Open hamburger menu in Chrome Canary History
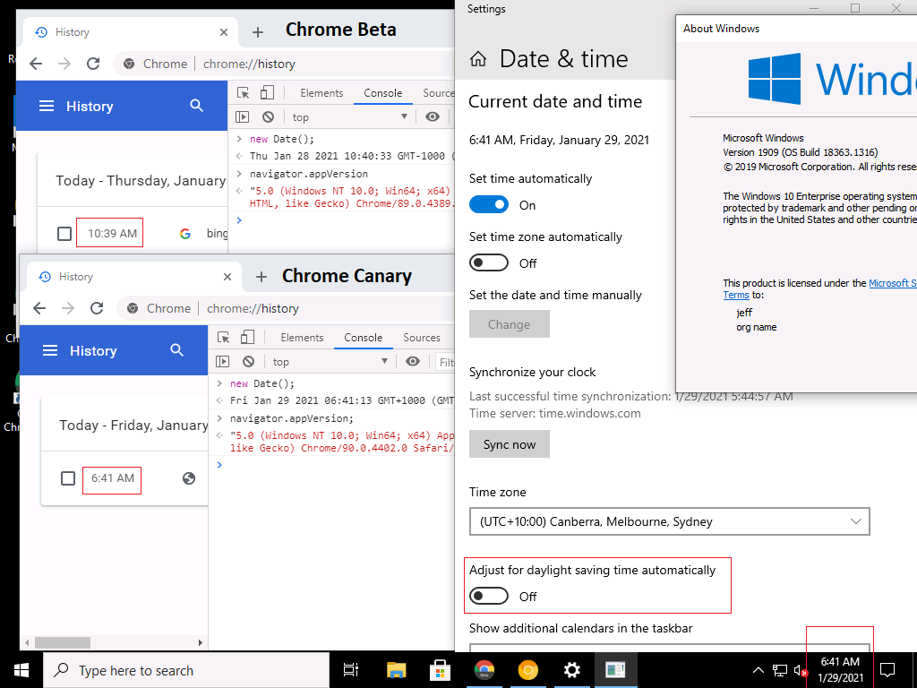Screen dimensions: 917x688 click(50, 350)
